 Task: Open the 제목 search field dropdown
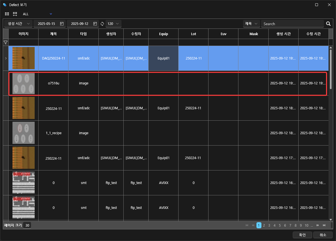click(x=251, y=24)
